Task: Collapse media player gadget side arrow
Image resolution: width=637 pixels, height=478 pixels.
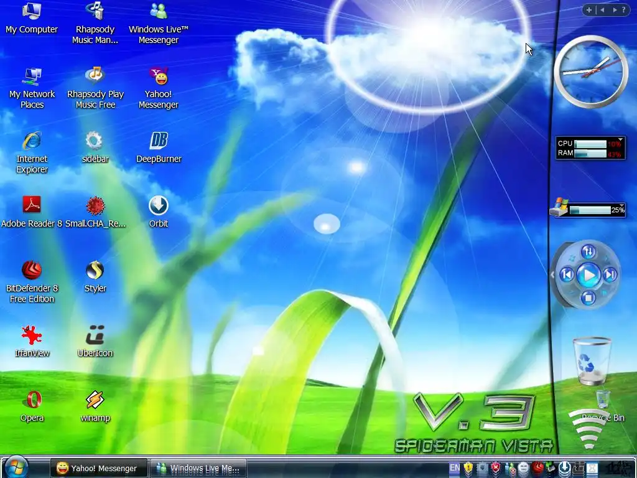Action: coord(552,275)
